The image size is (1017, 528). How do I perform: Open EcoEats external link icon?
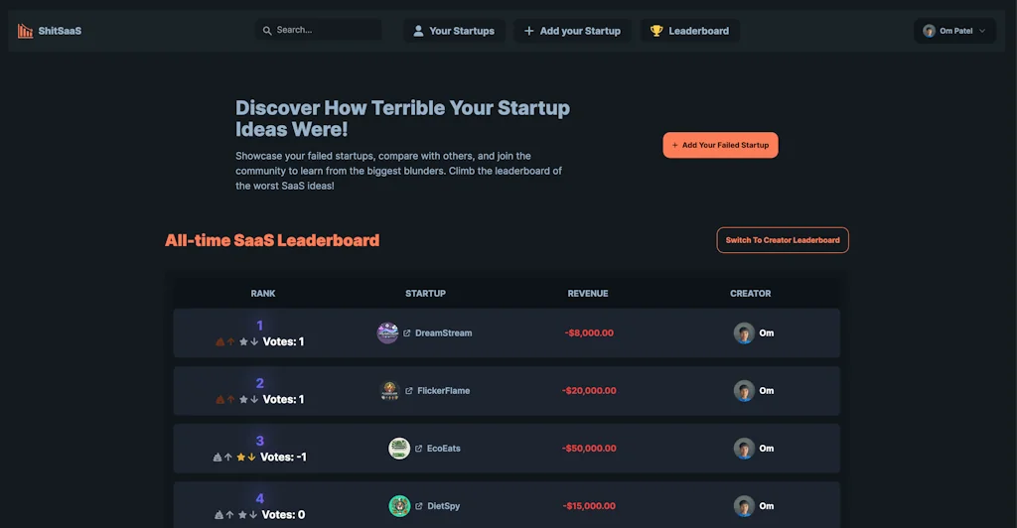pos(419,449)
